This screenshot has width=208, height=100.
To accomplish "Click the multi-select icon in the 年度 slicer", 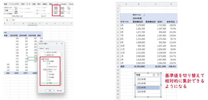I will 154,75.
